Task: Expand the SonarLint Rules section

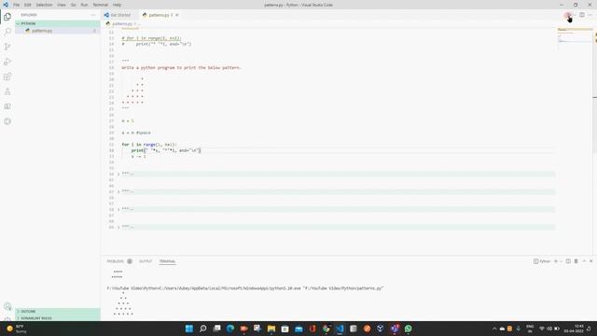Action: tap(57, 317)
